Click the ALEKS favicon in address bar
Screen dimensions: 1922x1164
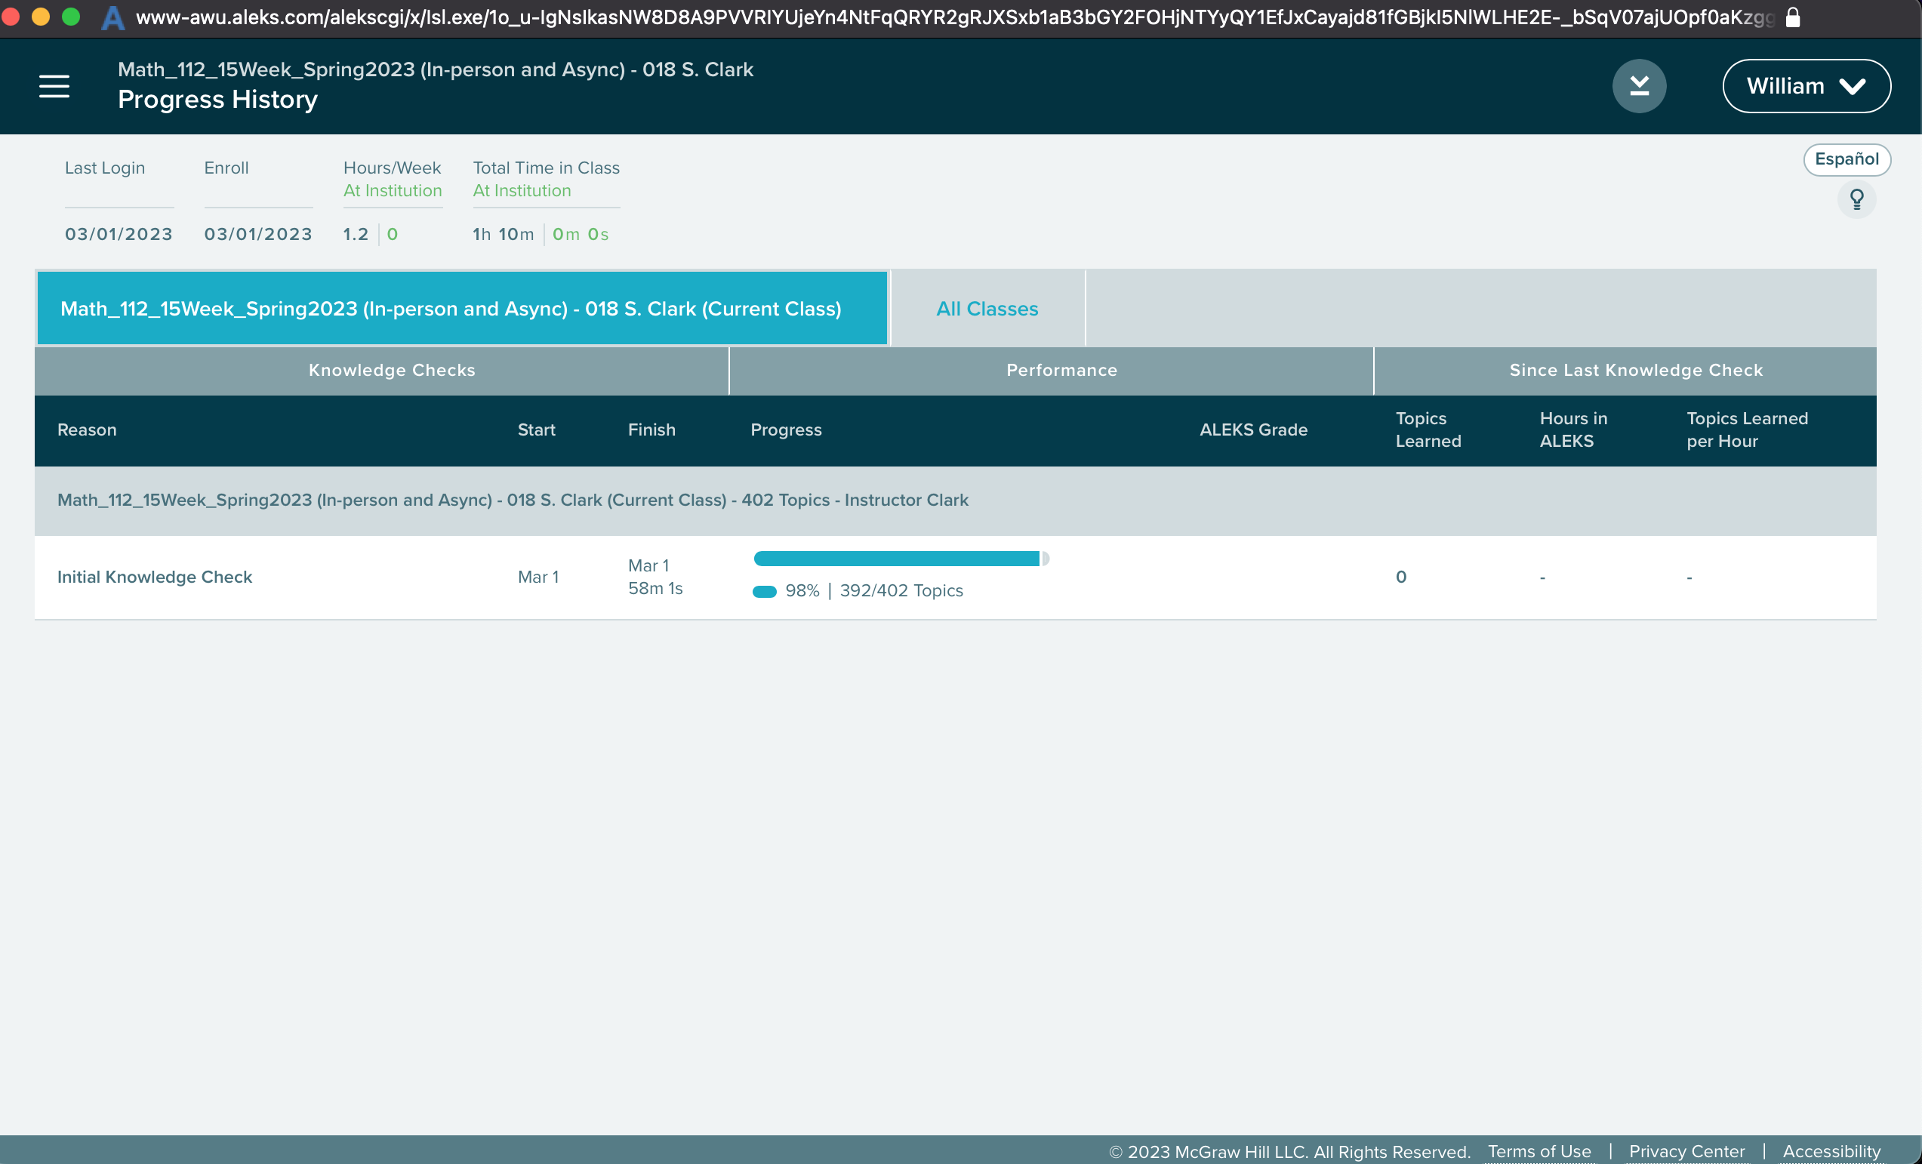(113, 17)
